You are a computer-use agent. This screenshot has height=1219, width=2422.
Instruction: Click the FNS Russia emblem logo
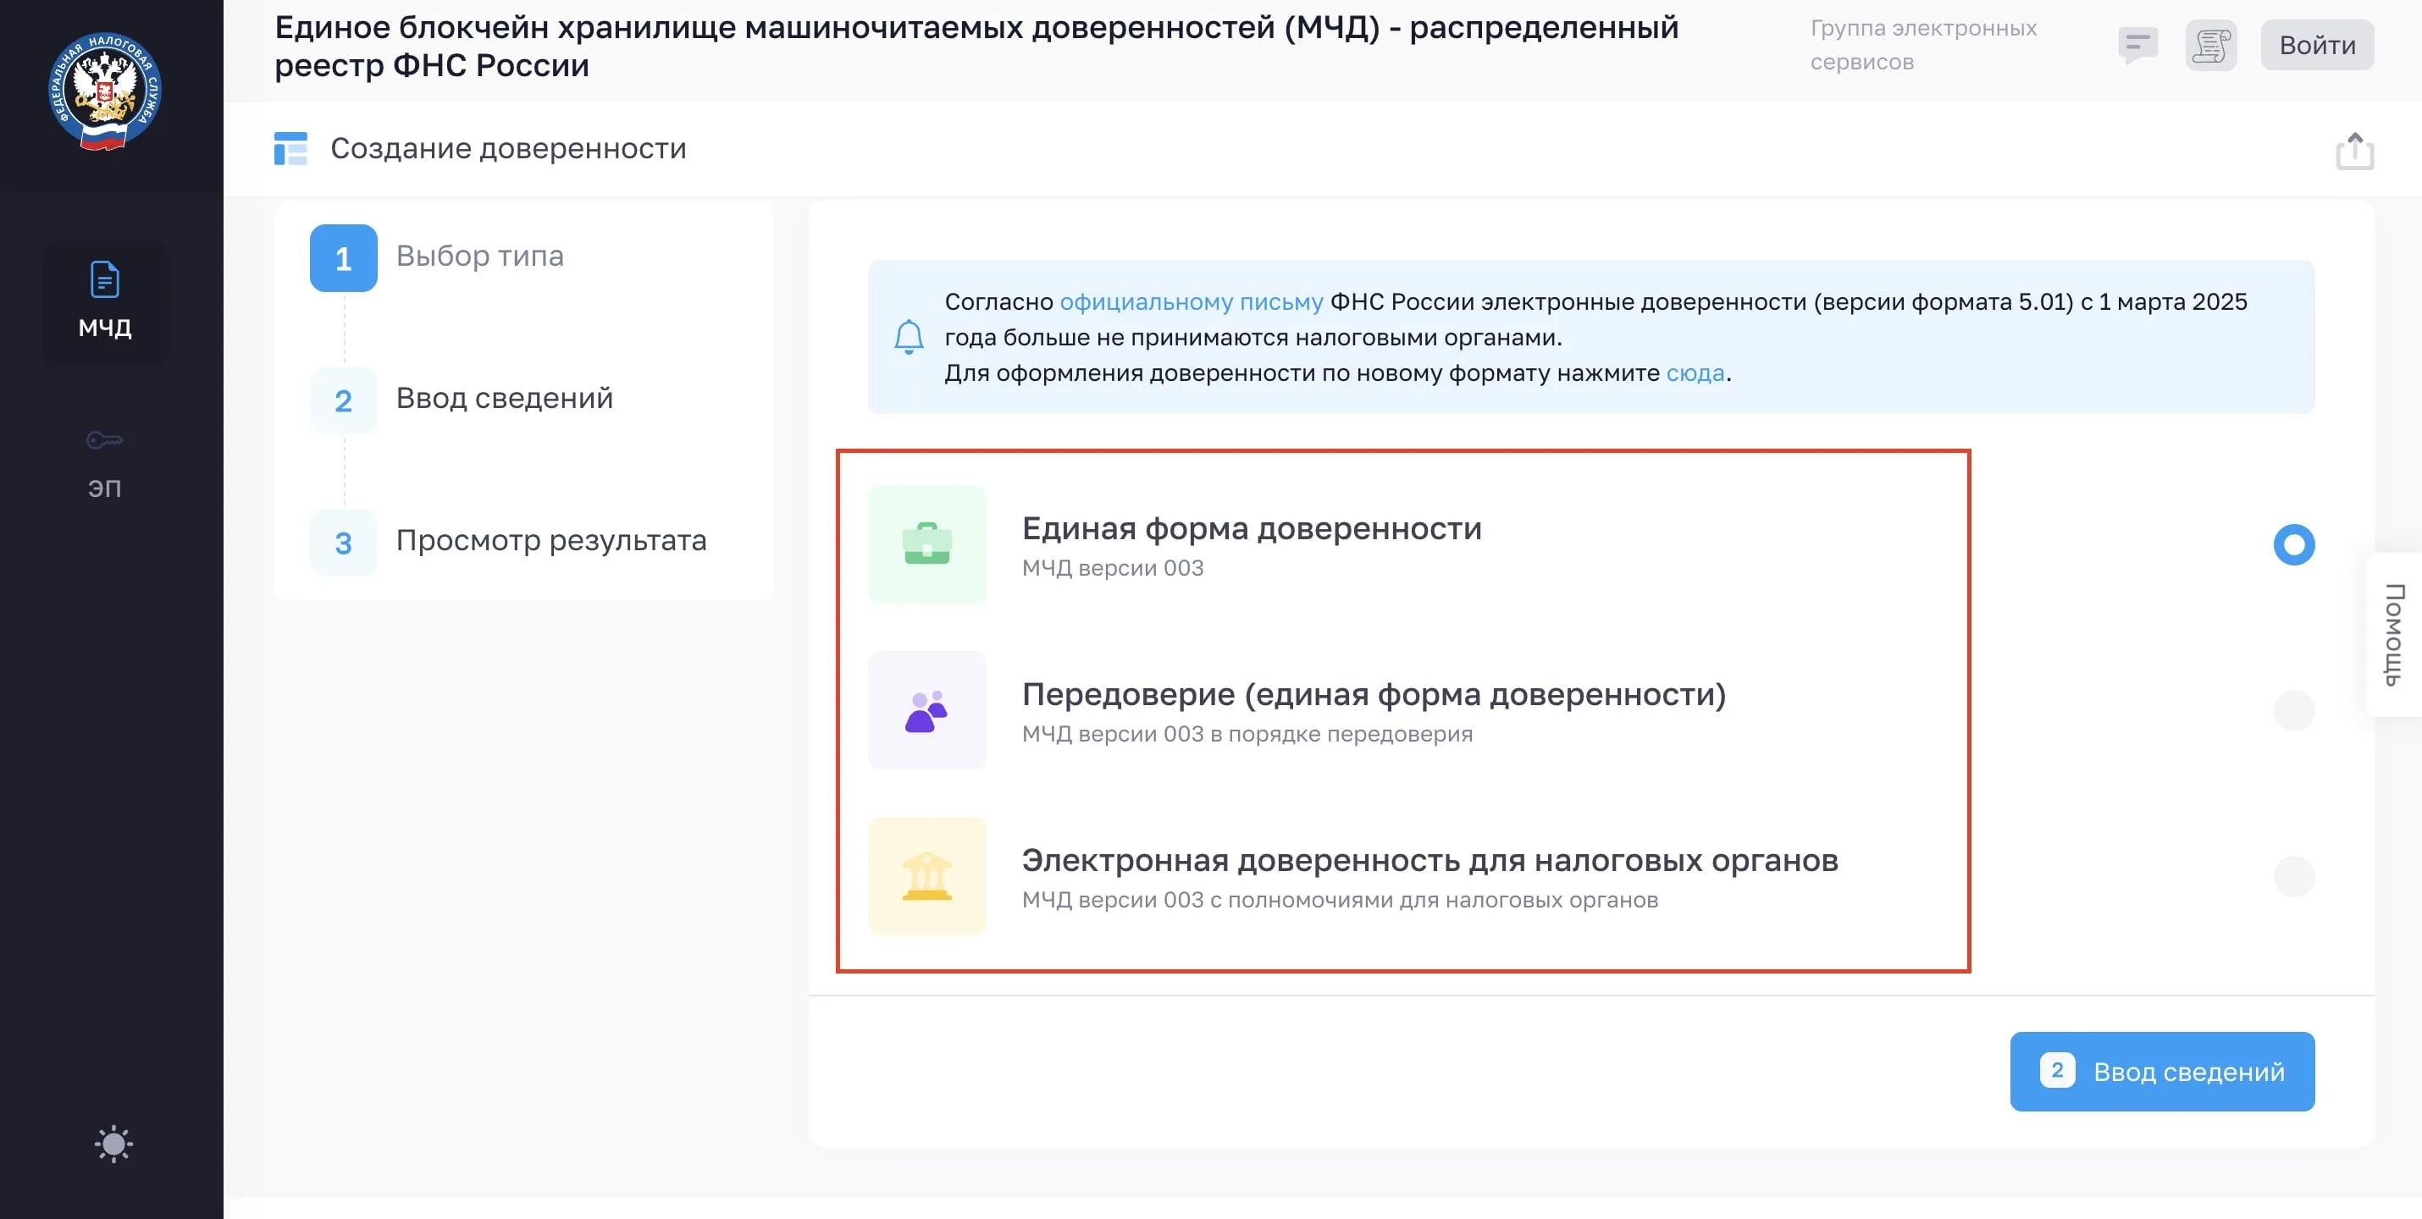point(105,92)
